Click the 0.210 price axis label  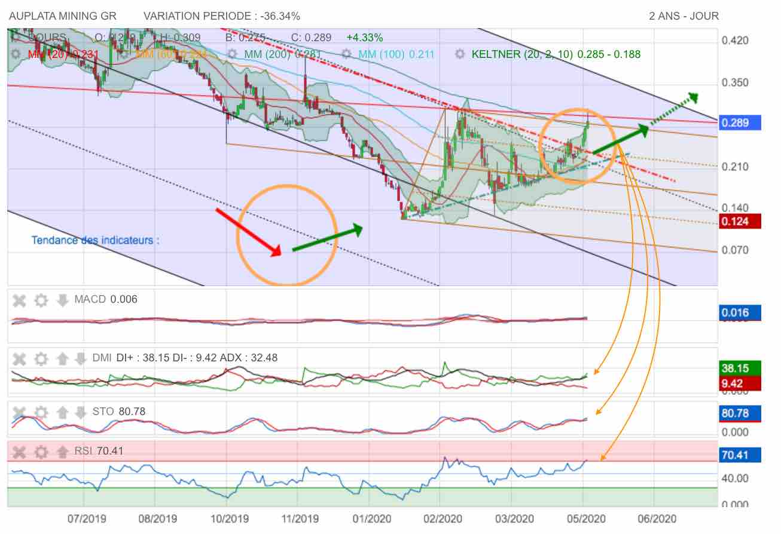click(735, 166)
